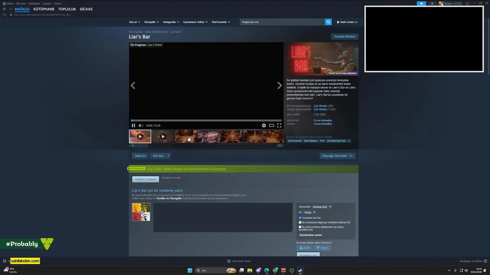Click Hemen Oynayın play button

click(145, 179)
